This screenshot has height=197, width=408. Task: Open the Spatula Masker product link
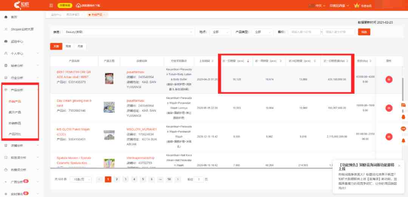point(74,161)
